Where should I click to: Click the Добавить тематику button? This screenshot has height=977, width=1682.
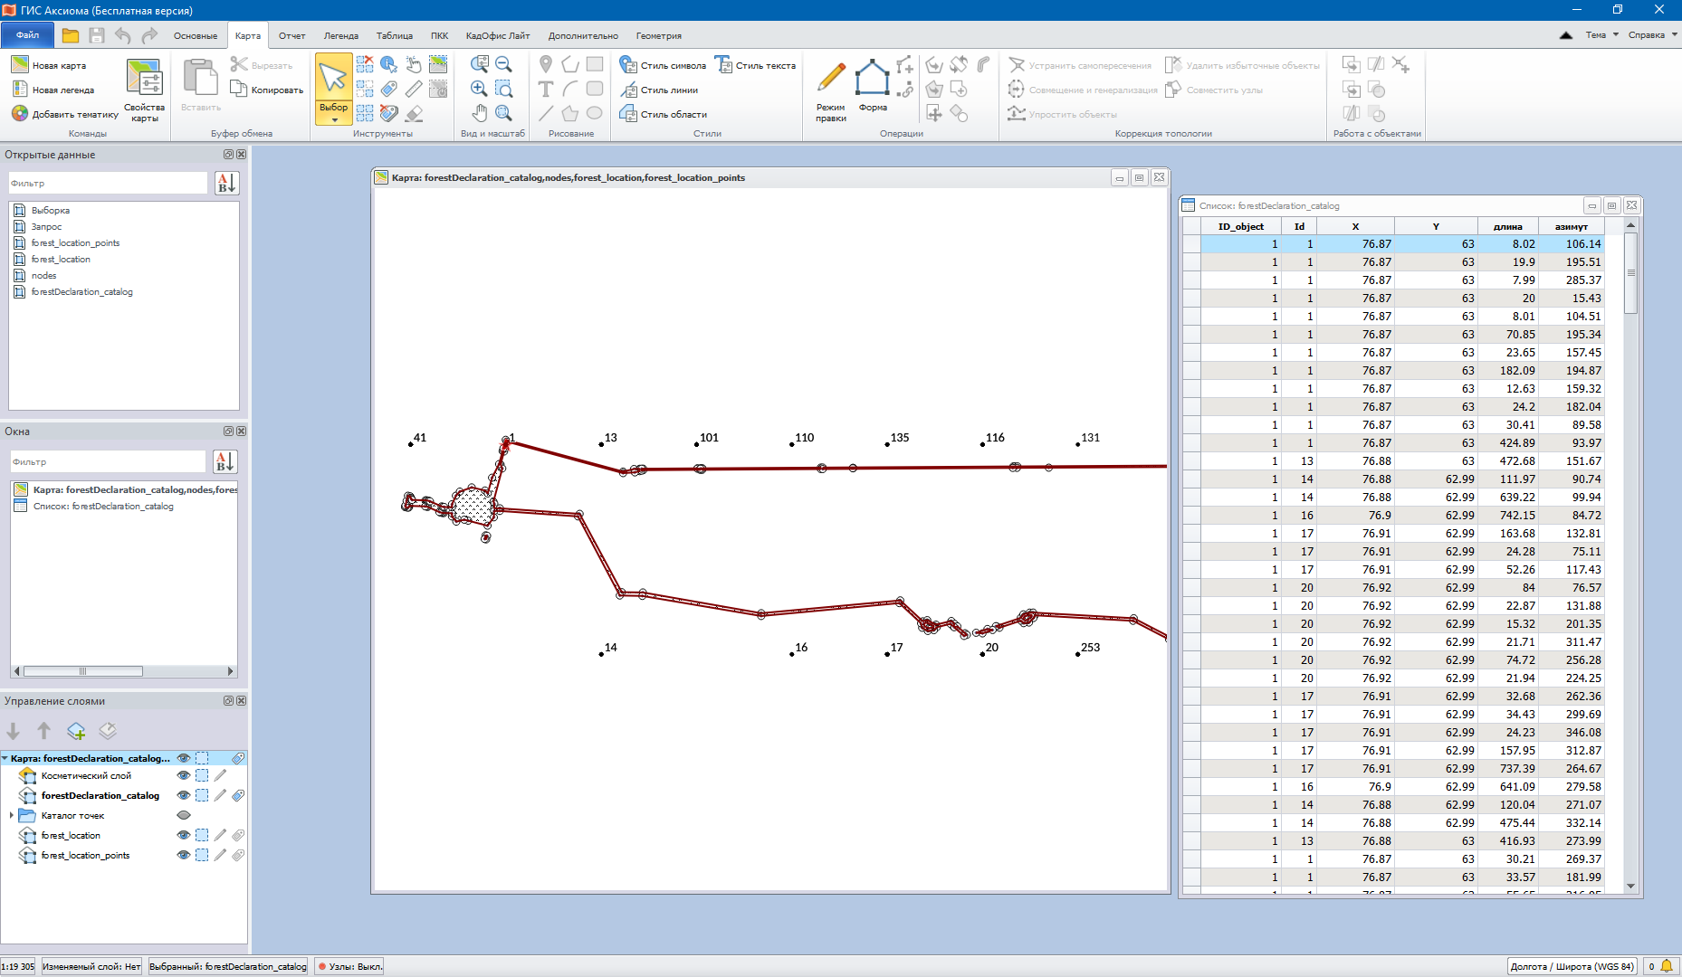click(65, 114)
